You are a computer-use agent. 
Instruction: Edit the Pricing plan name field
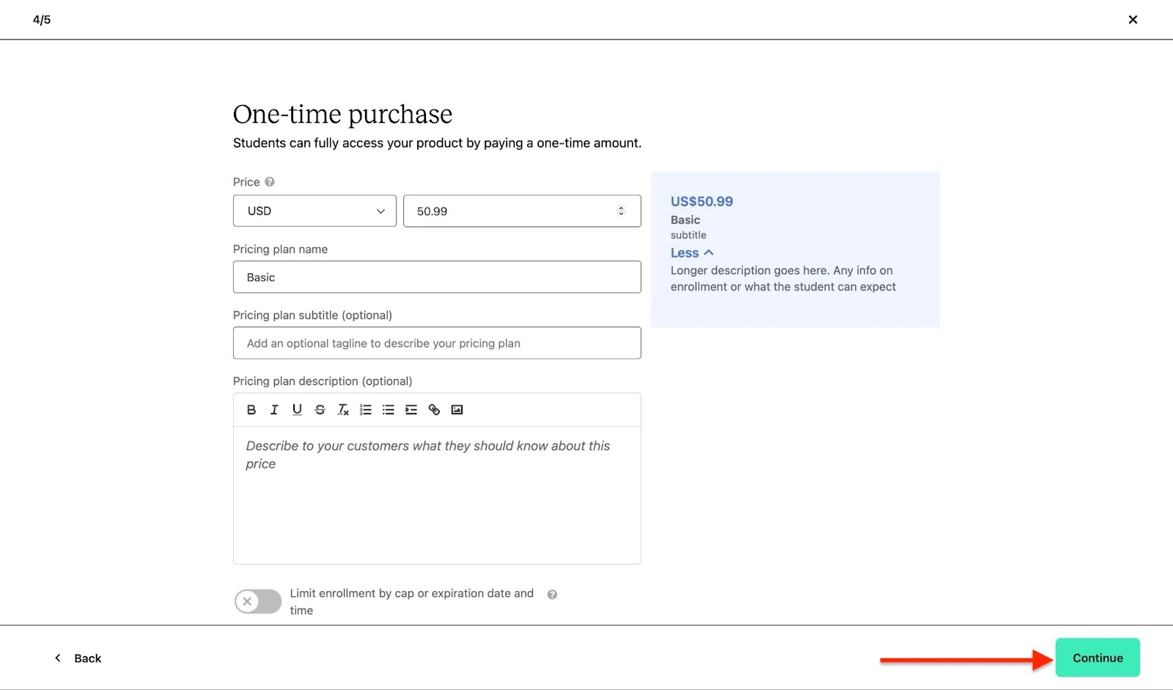pos(437,277)
